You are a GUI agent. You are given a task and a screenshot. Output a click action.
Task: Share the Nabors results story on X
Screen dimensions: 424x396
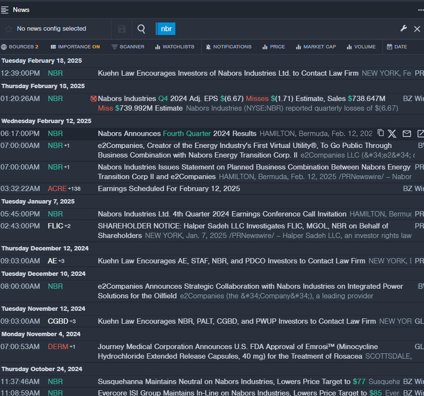(x=392, y=134)
